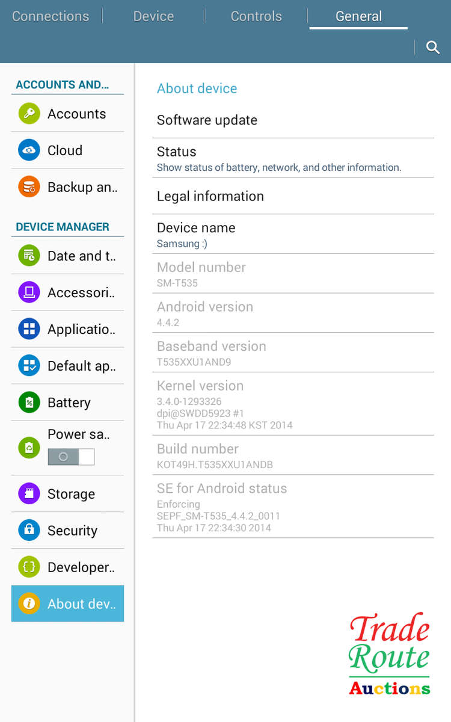Select the Storage settings icon
451x722 pixels.
28,493
